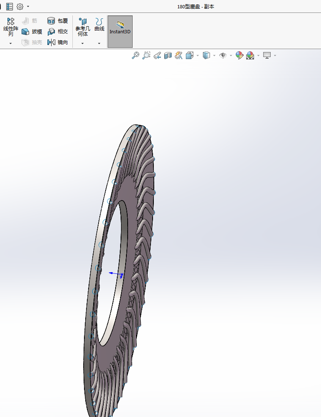Toggle the Instant3D button
321x417 pixels.
(120, 32)
